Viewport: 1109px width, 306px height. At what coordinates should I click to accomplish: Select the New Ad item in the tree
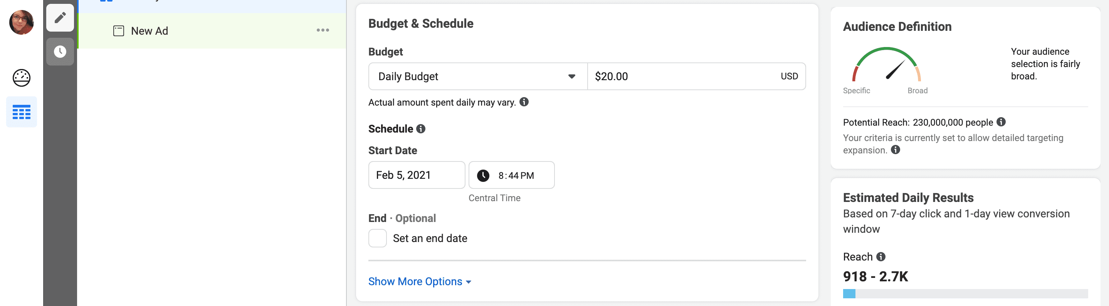tap(150, 31)
